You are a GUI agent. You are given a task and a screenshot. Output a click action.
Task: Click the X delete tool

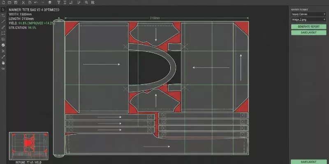click(x=3, y=51)
